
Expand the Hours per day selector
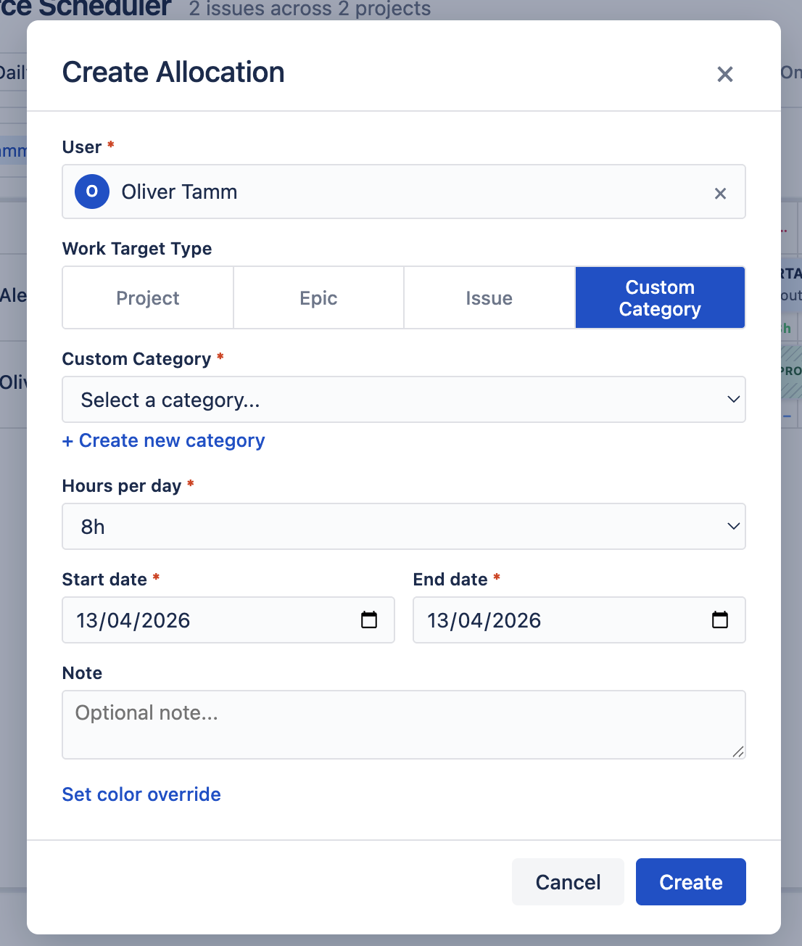click(404, 527)
